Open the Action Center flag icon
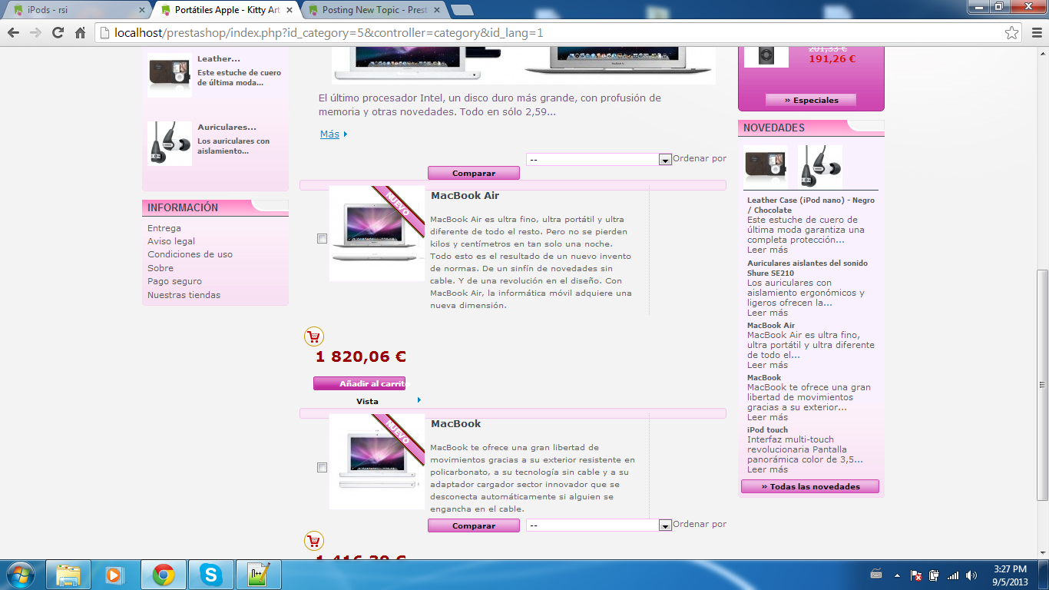The image size is (1049, 590). tap(915, 575)
